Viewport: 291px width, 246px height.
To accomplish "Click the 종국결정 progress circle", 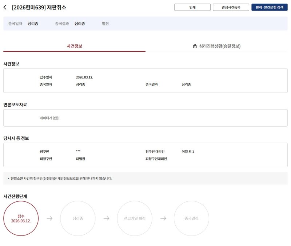I will click(x=192, y=218).
